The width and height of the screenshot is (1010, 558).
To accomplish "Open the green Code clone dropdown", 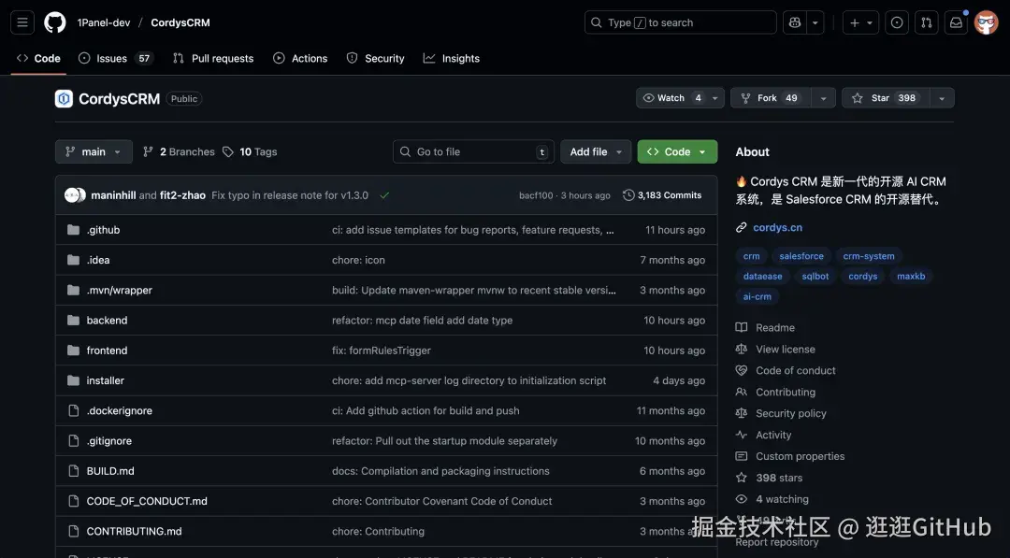I will coord(677,152).
